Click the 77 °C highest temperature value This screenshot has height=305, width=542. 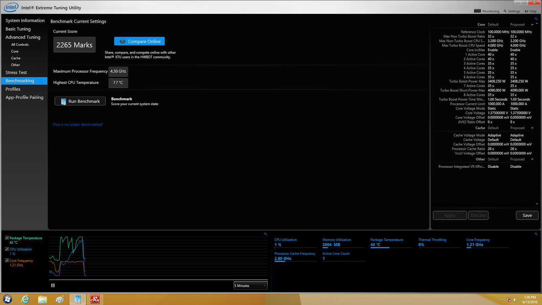coord(118,83)
